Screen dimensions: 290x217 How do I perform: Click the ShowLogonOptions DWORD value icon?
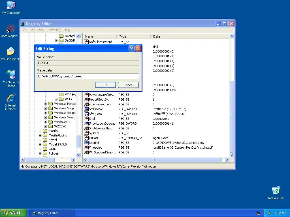pyautogui.click(x=86, y=123)
